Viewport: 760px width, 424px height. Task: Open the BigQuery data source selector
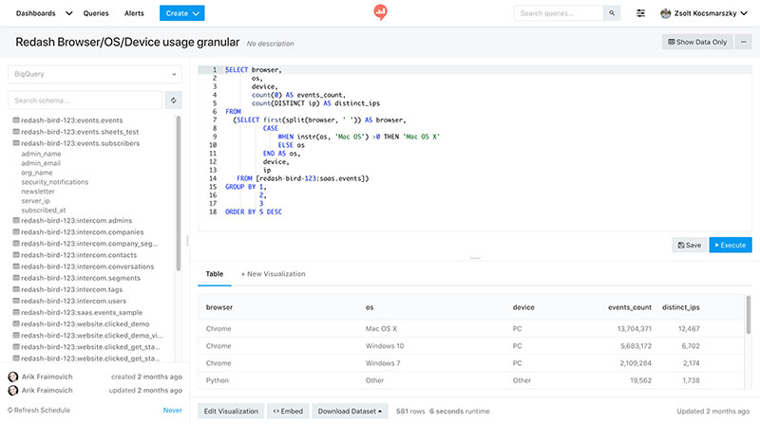coord(94,74)
